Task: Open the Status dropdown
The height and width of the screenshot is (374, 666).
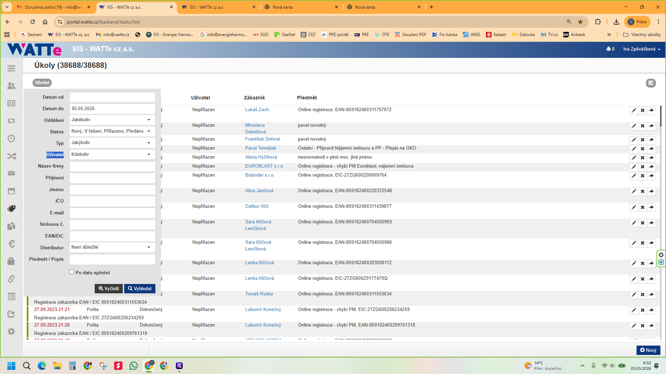Action: pyautogui.click(x=112, y=131)
